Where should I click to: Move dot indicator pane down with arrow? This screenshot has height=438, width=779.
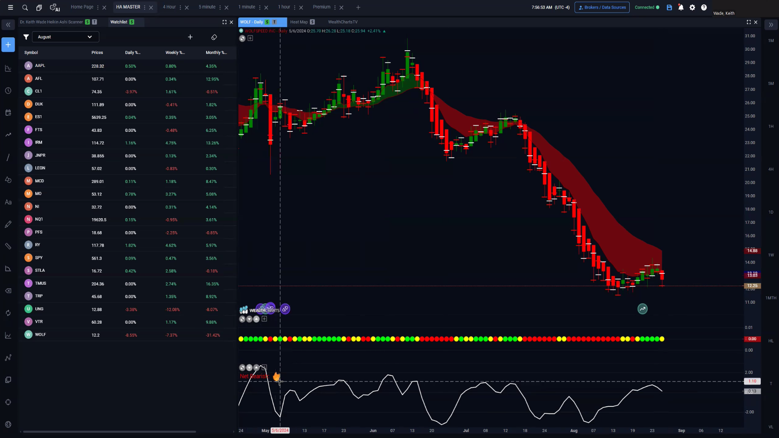249,319
